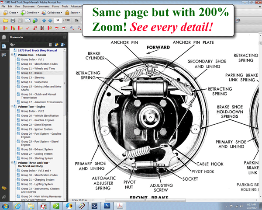
Task: Open the Edit menu
Action: (10, 7)
